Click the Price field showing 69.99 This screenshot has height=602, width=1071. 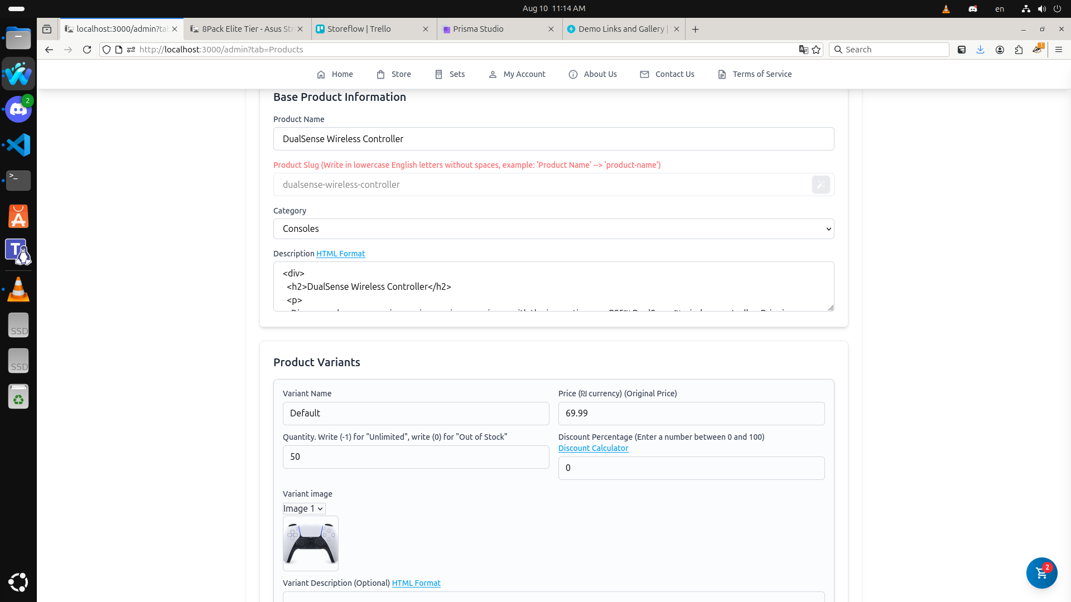tap(691, 414)
